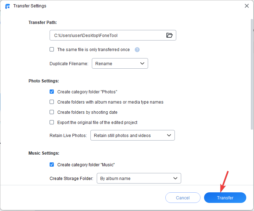
Task: Click the 'Duplicate Filename:' label
Action: (x=69, y=63)
